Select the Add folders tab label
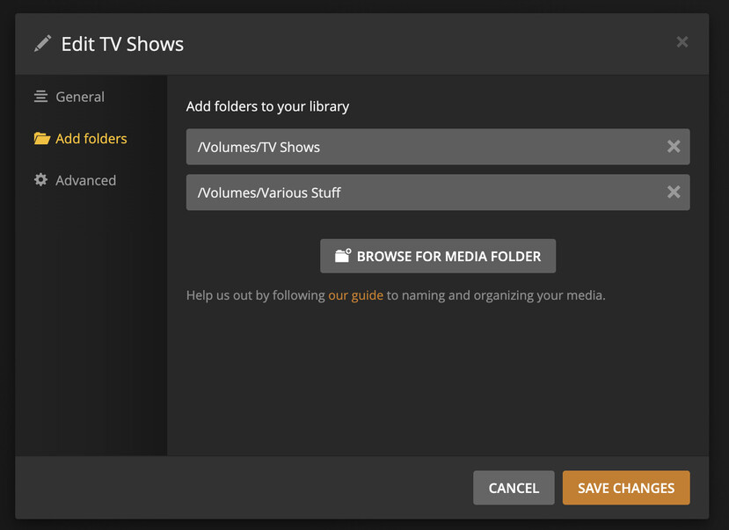The height and width of the screenshot is (530, 729). [91, 138]
